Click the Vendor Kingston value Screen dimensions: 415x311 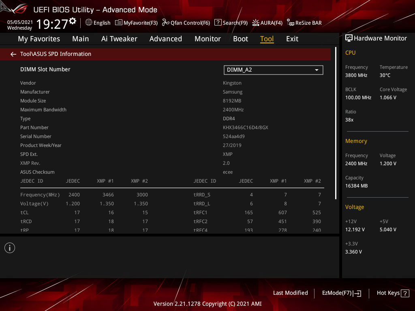[232, 83]
